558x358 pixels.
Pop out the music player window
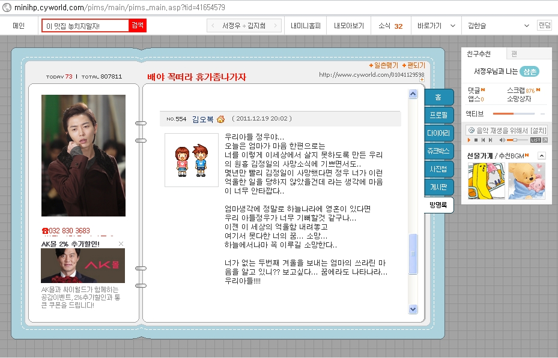[x=545, y=140]
